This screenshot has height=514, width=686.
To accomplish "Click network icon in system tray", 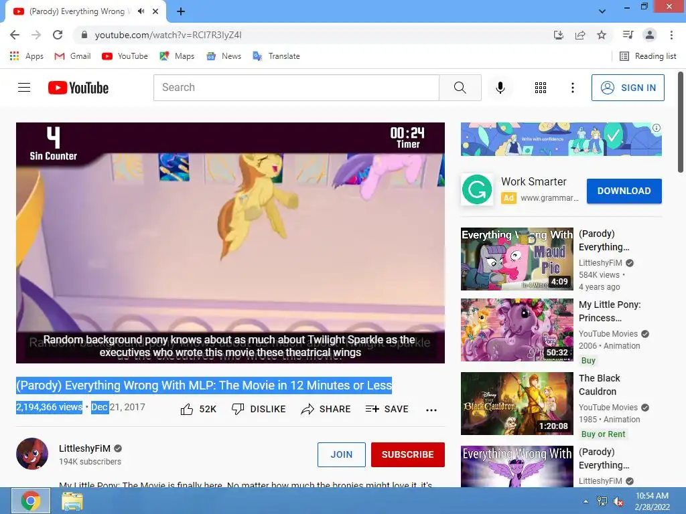I will click(602, 501).
